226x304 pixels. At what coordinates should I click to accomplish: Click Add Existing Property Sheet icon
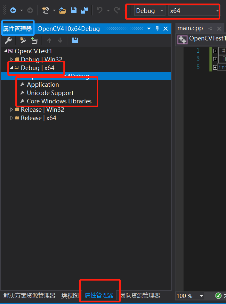(34, 40)
